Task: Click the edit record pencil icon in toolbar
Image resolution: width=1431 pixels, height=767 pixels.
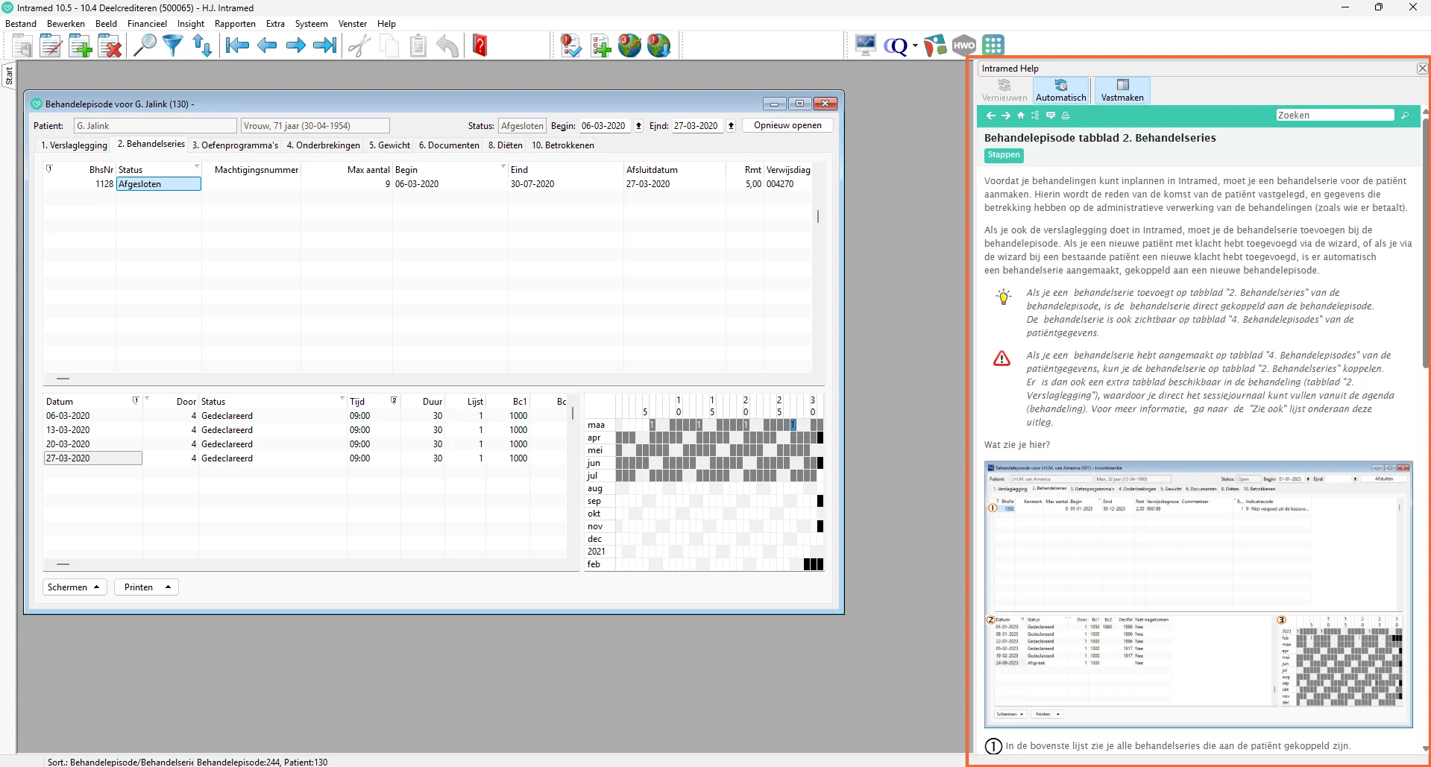Action: (51, 46)
